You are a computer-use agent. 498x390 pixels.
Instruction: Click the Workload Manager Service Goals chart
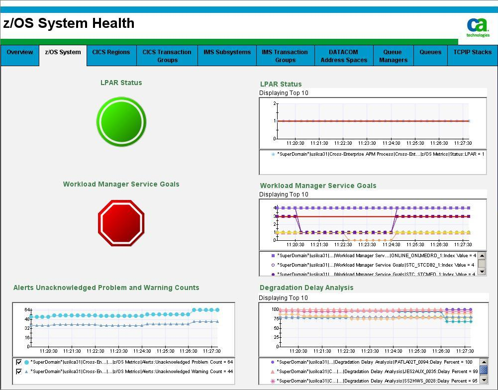[373, 224]
